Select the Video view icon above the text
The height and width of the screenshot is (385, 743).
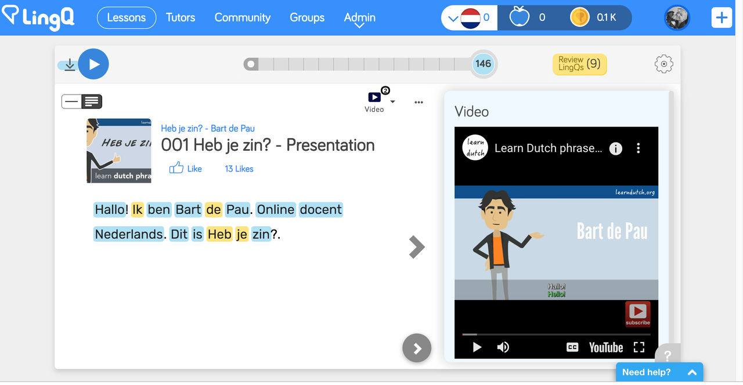click(374, 97)
